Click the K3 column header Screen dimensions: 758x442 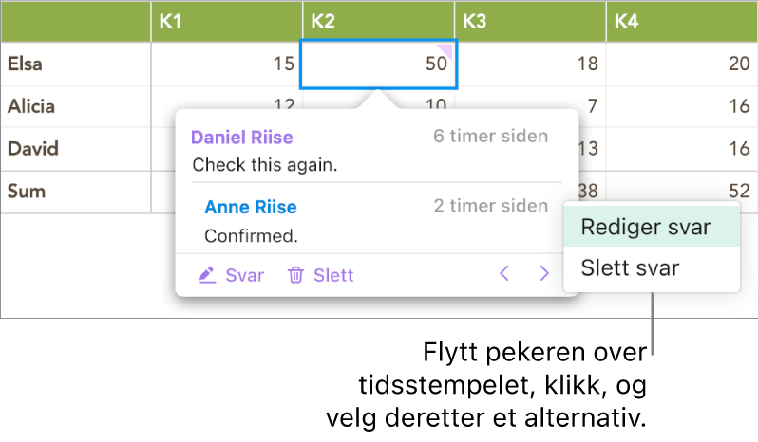530,21
